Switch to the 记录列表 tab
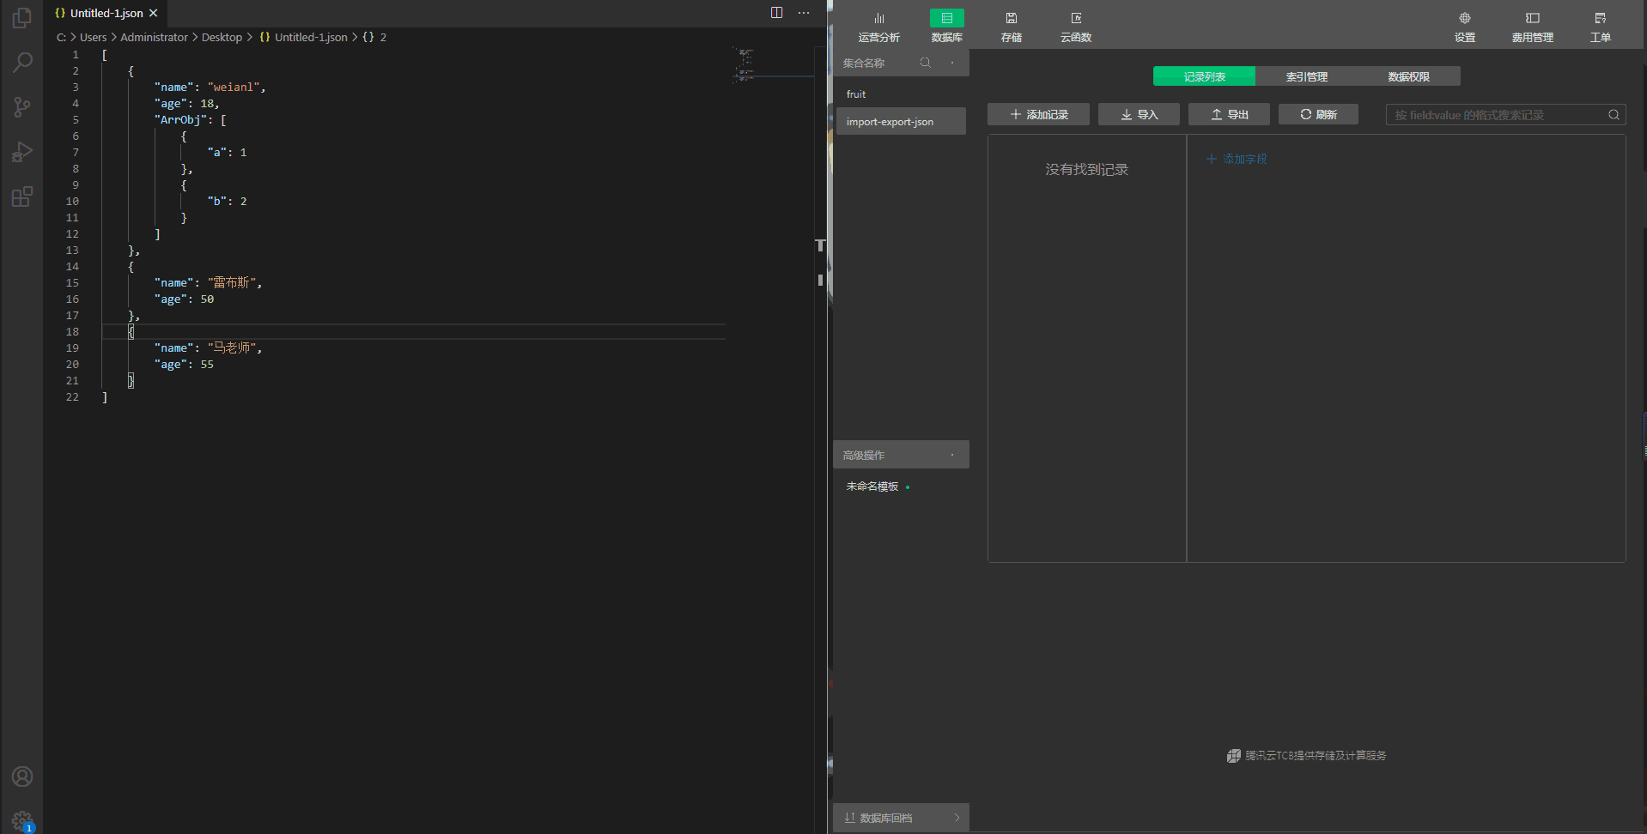This screenshot has width=1647, height=834. pyautogui.click(x=1204, y=76)
